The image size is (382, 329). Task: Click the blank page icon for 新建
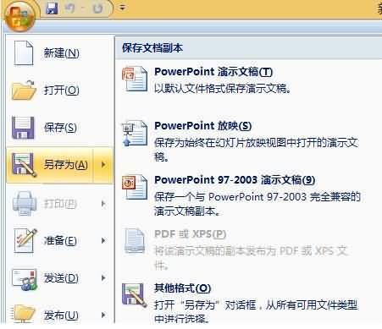click(x=24, y=53)
